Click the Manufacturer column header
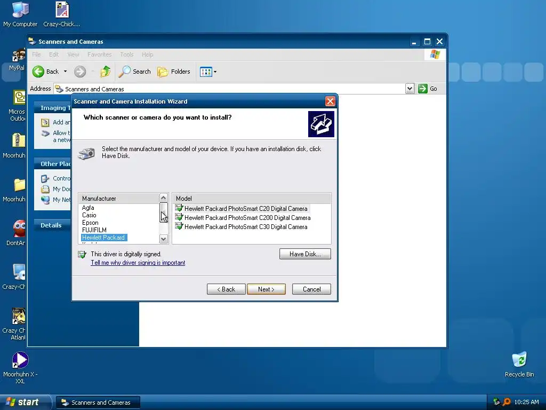546x410 pixels. [119, 199]
